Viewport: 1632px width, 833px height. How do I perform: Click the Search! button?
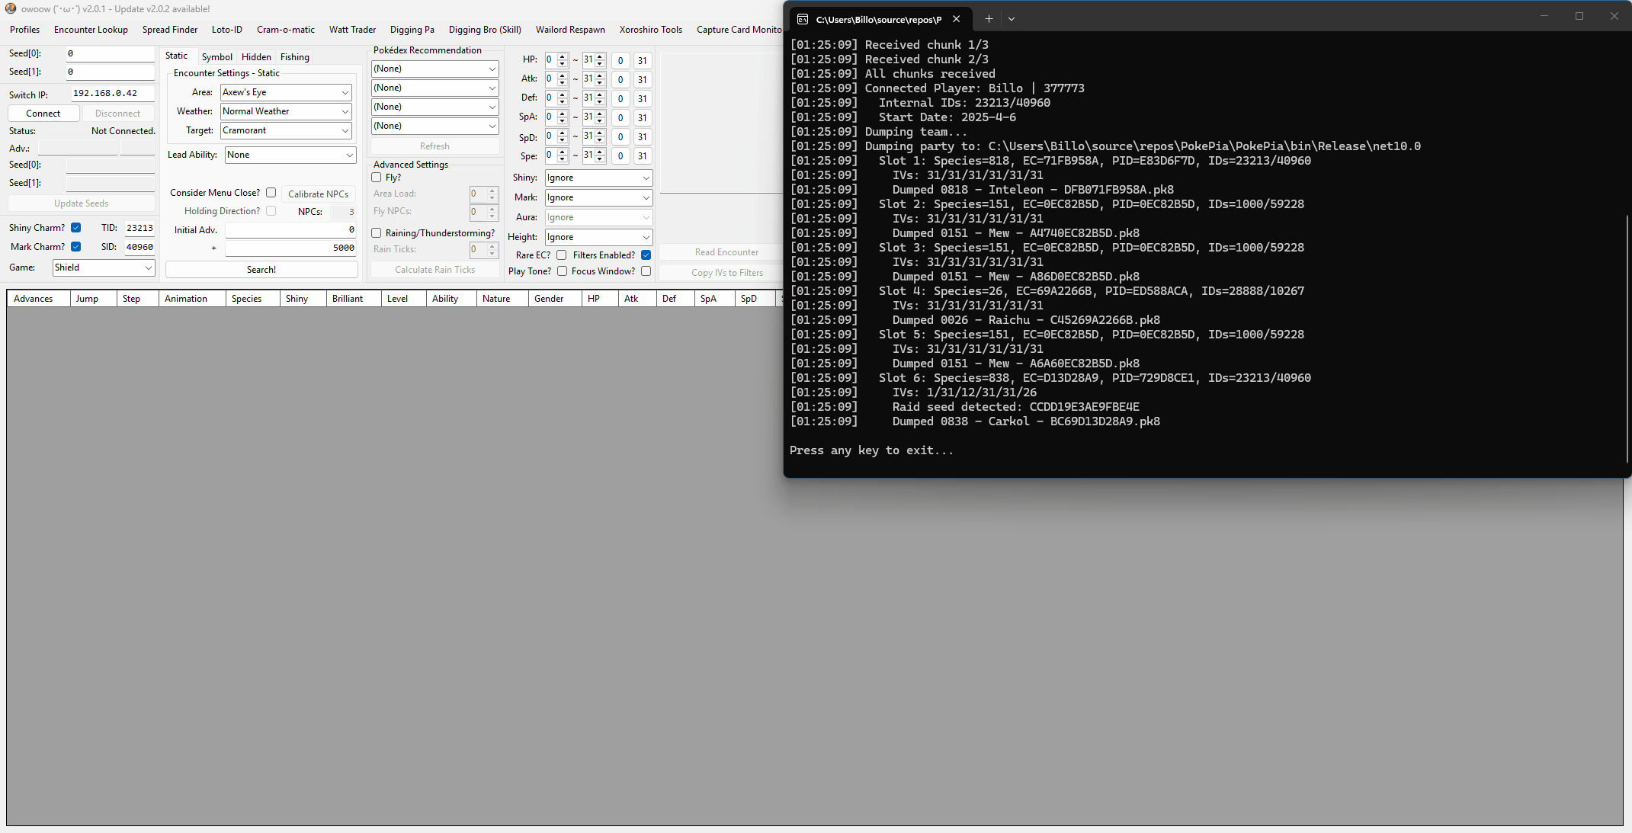(261, 270)
